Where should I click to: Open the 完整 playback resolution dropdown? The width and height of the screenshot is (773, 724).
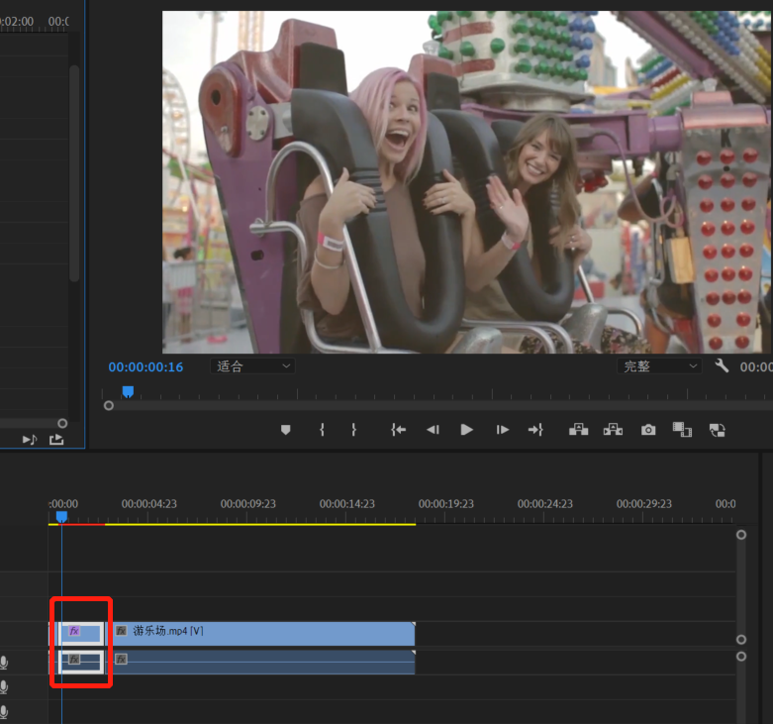659,366
